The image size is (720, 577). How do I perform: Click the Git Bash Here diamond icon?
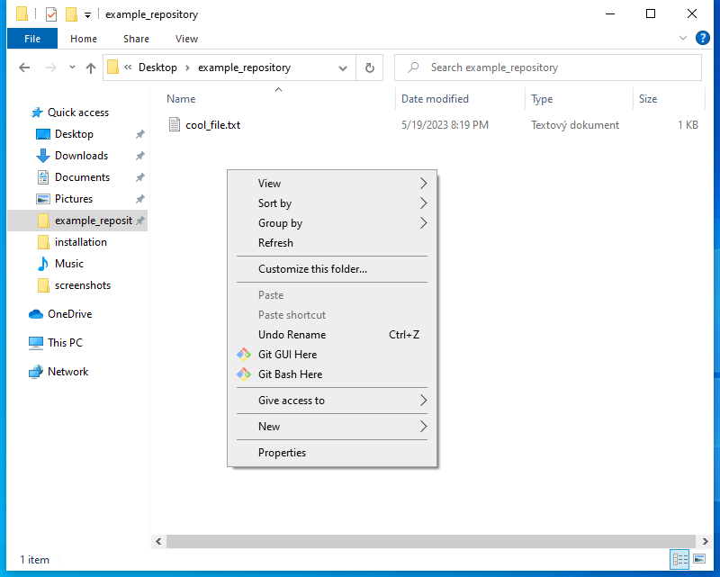click(x=244, y=374)
